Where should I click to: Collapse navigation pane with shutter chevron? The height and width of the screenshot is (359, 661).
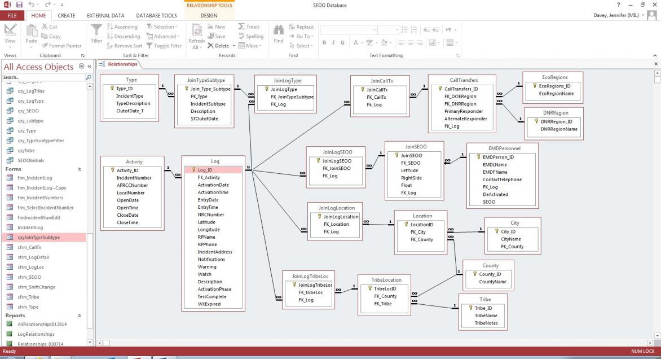tap(89, 66)
